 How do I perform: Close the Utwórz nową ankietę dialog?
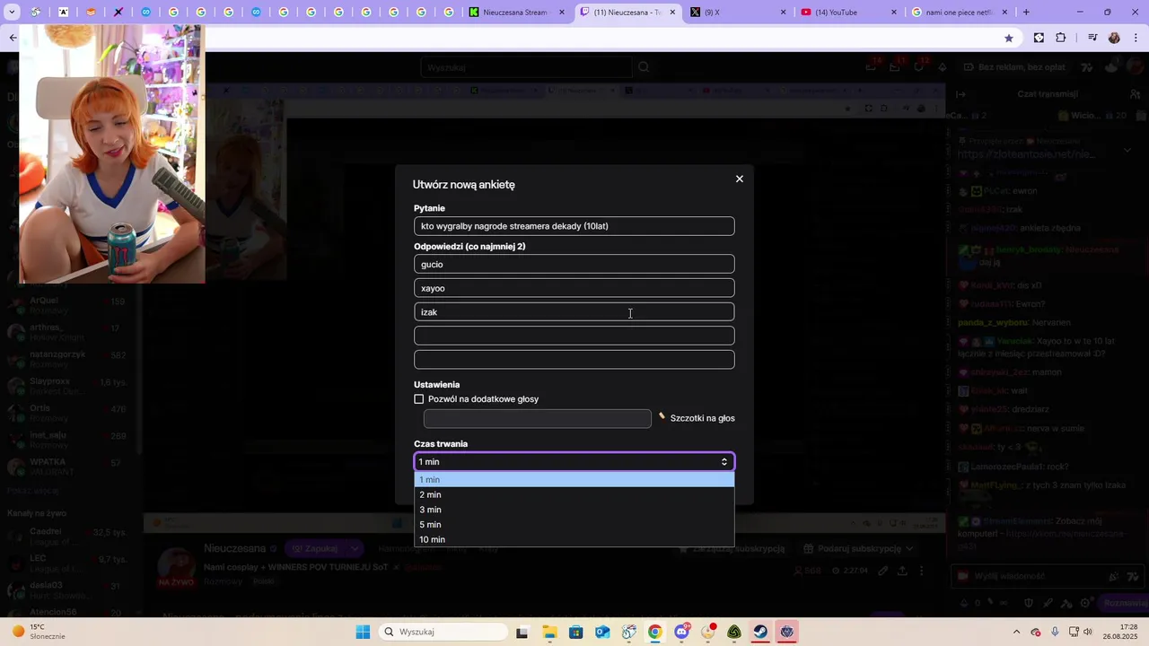740,179
